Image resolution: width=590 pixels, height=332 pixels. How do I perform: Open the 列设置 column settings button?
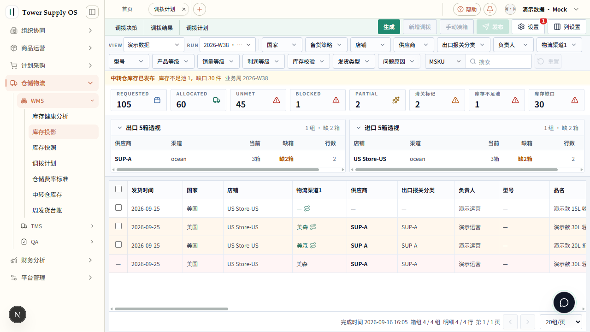pos(567,27)
